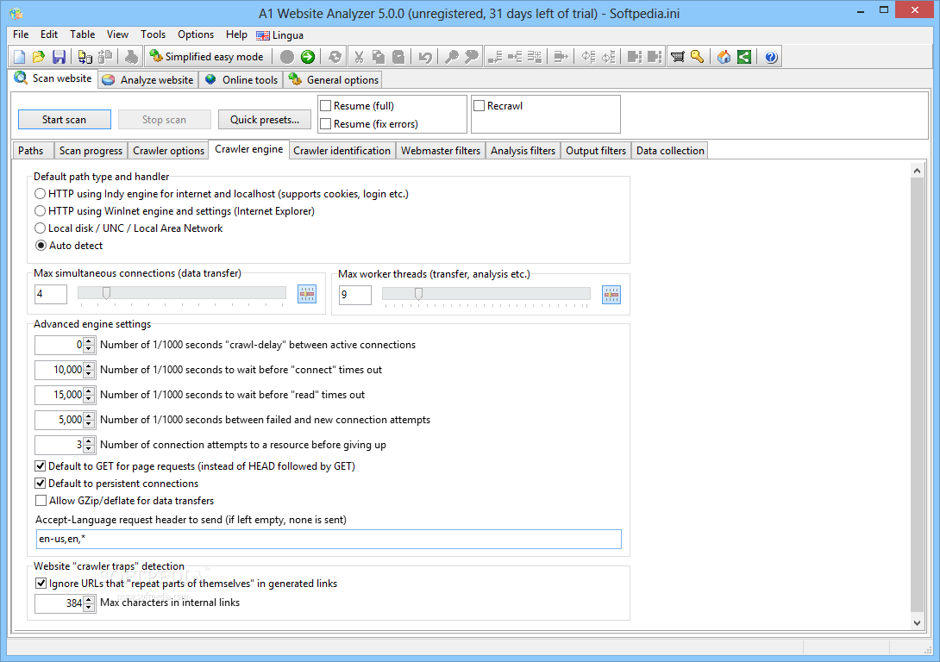Open the General options tab
This screenshot has width=940, height=662.
pos(334,79)
